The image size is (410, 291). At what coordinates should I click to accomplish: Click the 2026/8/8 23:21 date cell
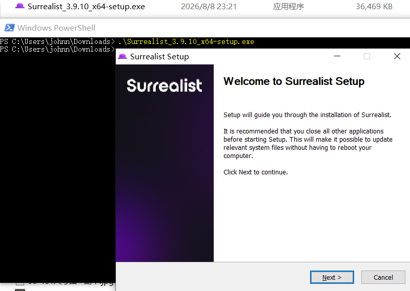pyautogui.click(x=209, y=7)
